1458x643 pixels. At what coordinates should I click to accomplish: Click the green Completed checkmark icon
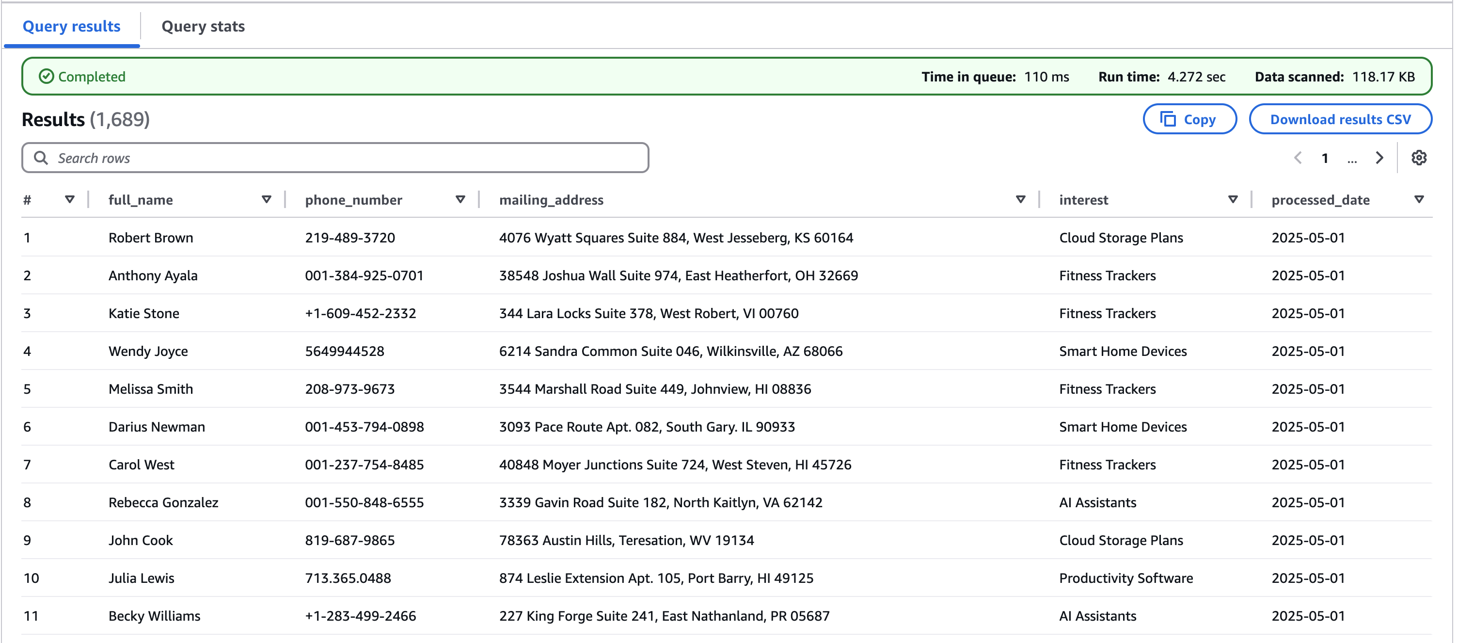pos(47,76)
